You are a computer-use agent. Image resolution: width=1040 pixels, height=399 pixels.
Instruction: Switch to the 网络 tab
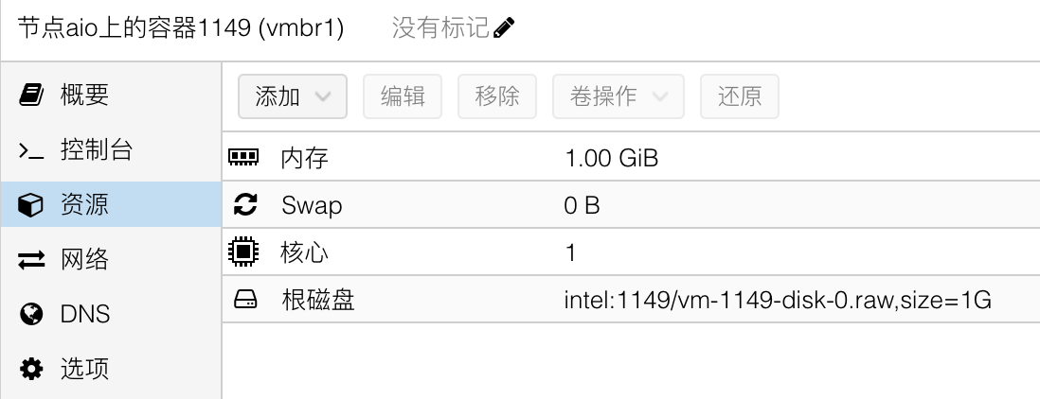point(84,259)
